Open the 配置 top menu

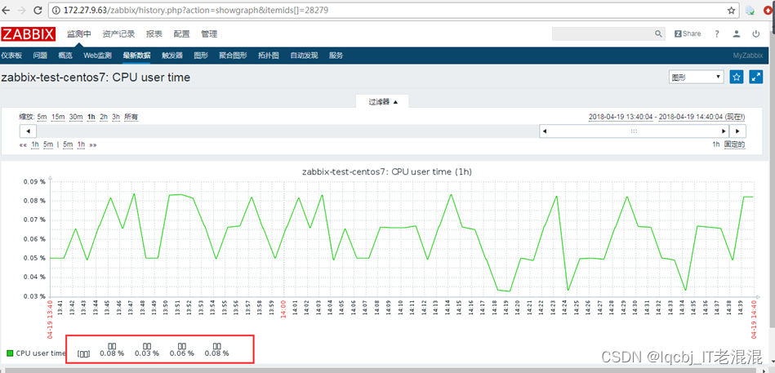pyautogui.click(x=181, y=34)
